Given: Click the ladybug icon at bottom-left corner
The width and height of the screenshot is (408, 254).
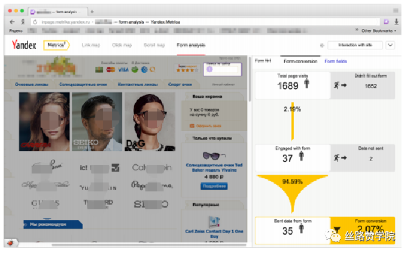Looking at the screenshot, I should [10, 243].
